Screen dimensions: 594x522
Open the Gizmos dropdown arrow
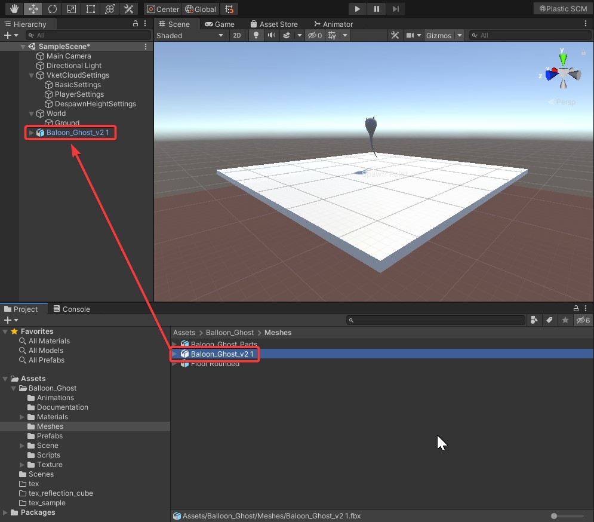(x=459, y=36)
